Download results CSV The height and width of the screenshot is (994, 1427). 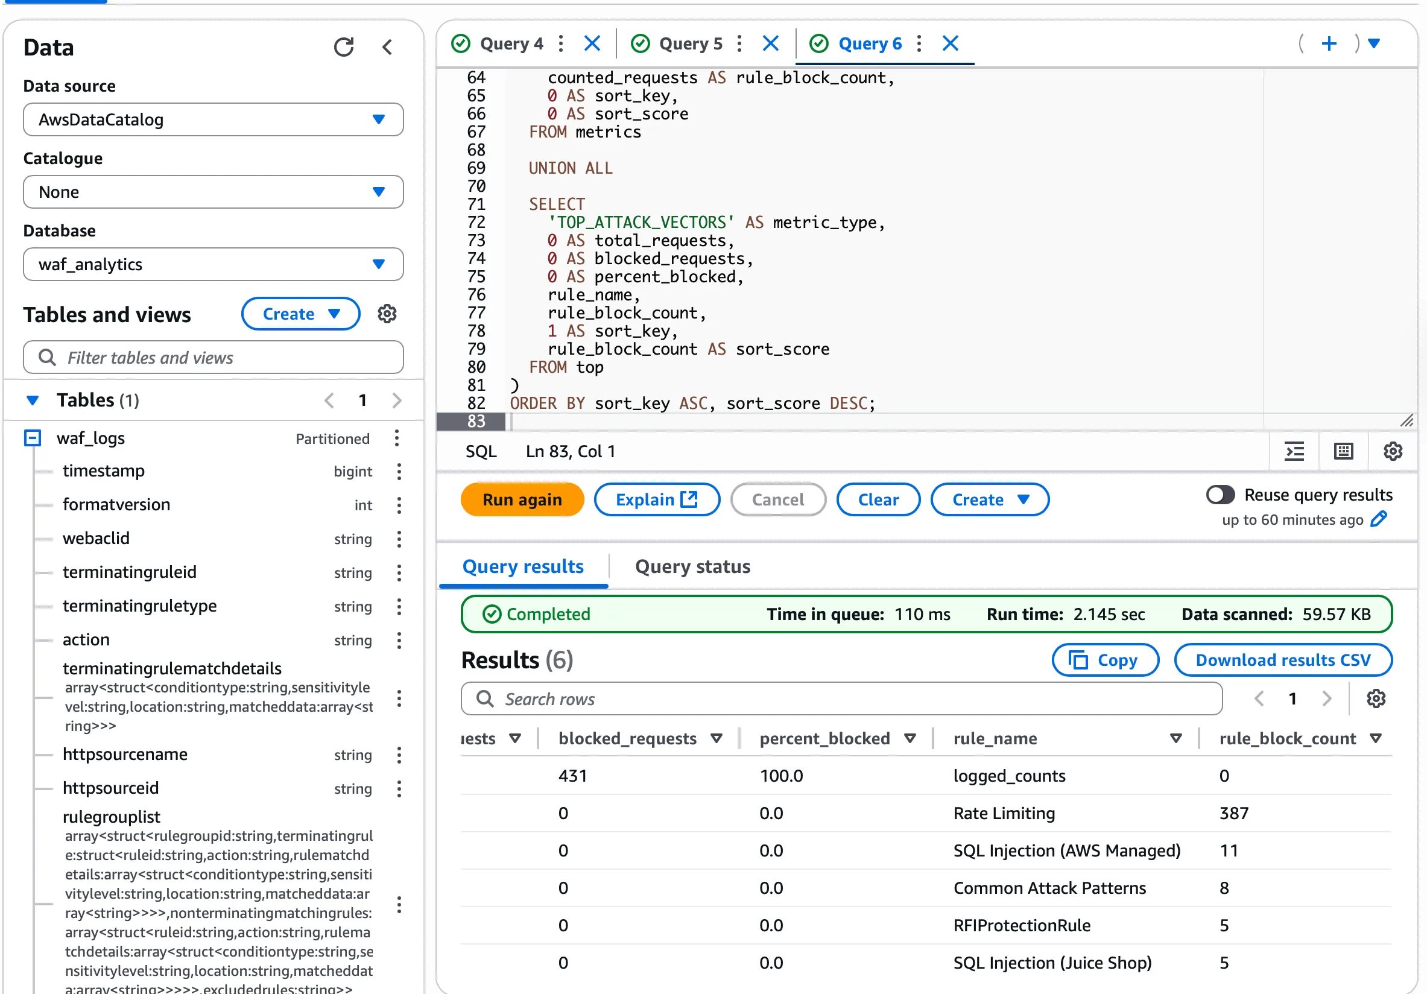[1283, 660]
